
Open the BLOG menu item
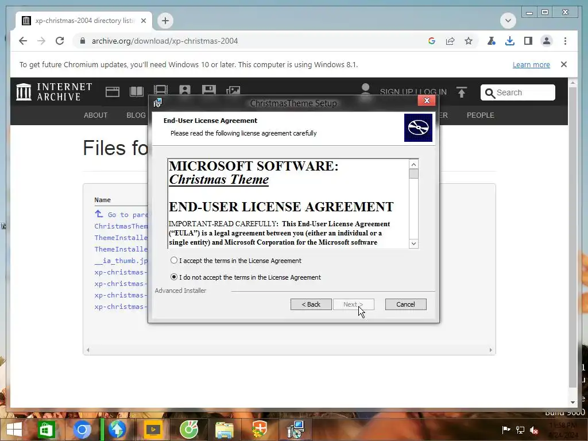tap(136, 115)
